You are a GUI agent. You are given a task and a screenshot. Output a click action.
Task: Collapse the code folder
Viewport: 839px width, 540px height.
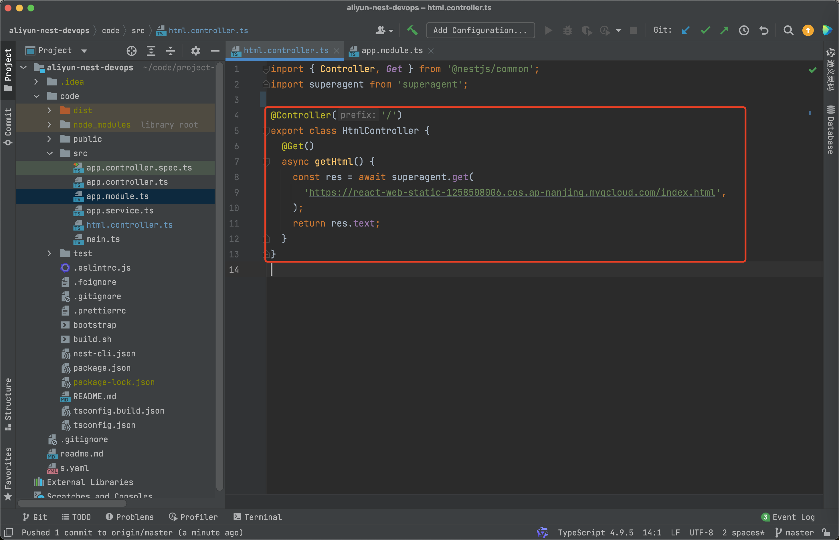coord(36,96)
